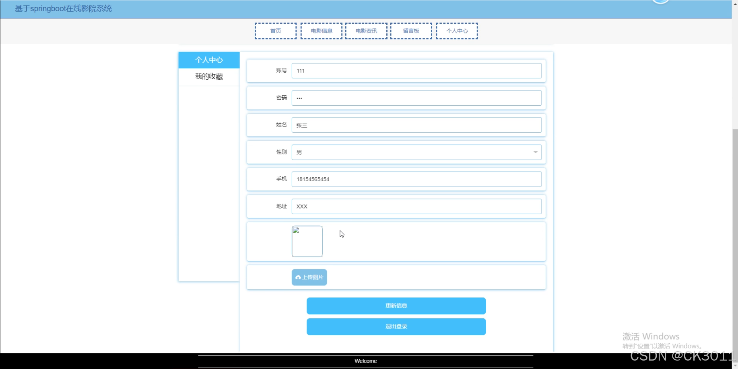Focus the 地址 field containing XXX
Viewport: 738px width, 369px height.
coord(416,207)
